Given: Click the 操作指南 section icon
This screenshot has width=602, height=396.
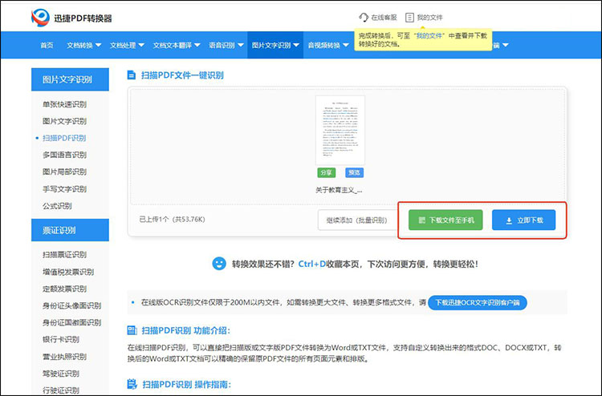Looking at the screenshot, I should [x=132, y=384].
